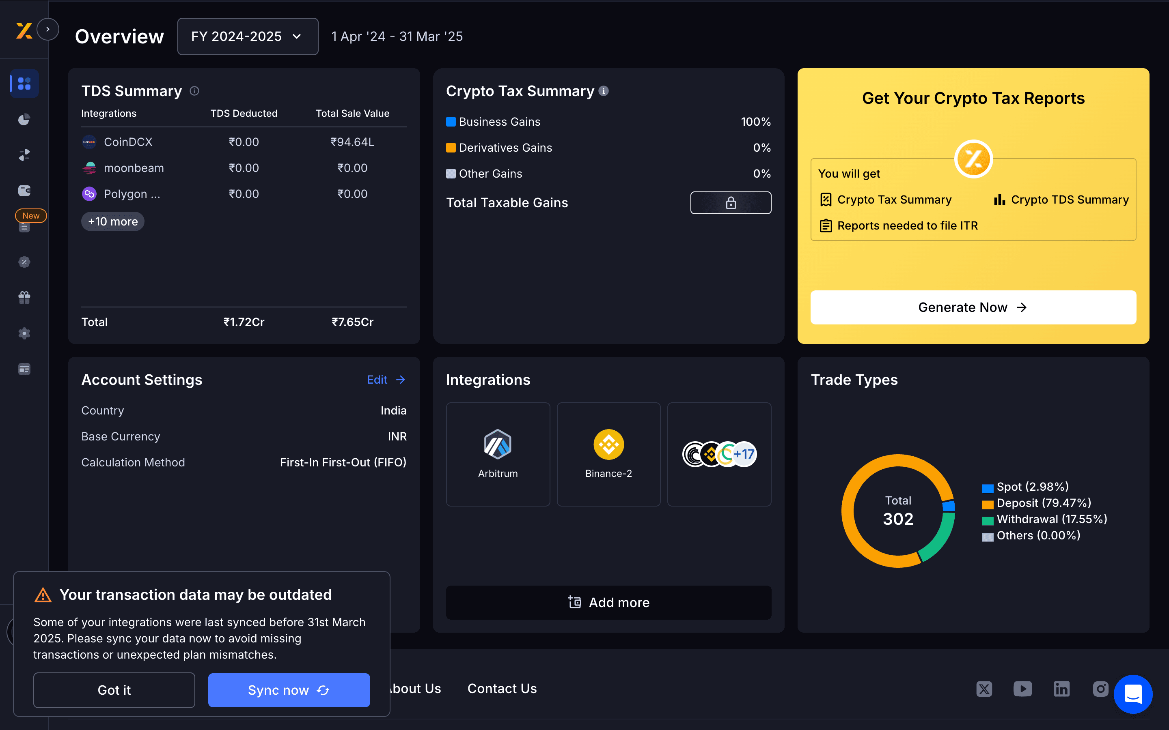Image resolution: width=1169 pixels, height=730 pixels.
Task: Open the Contact Us footer link
Action: (501, 689)
